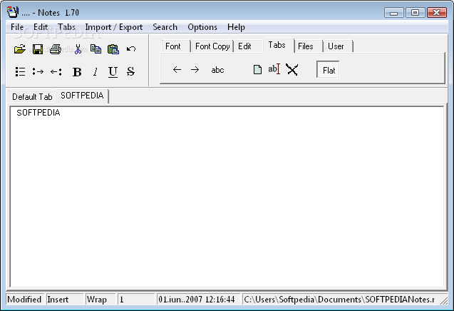Open the Help menu
Image resolution: width=454 pixels, height=311 pixels.
click(x=236, y=27)
